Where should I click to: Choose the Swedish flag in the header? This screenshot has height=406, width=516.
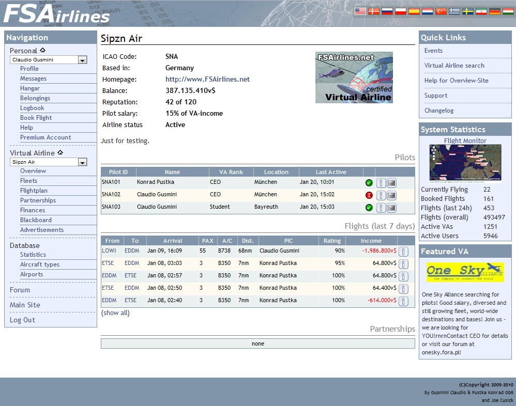[x=468, y=11]
